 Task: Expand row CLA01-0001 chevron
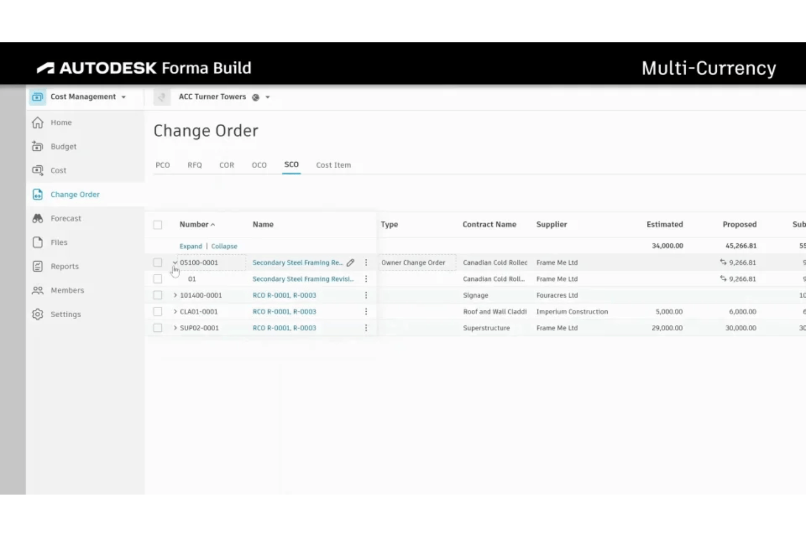[x=175, y=311]
